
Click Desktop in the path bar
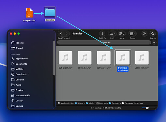pos(101,103)
